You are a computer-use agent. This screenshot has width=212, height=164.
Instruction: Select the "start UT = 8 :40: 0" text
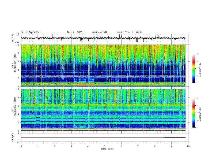(129, 32)
